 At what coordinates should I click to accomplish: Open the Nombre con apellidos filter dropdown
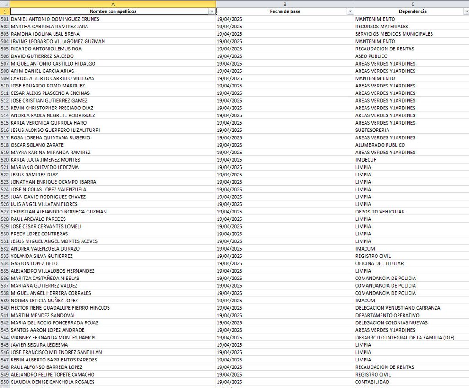point(212,11)
